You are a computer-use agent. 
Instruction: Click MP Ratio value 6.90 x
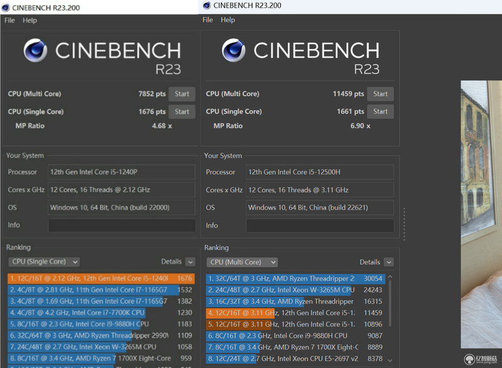[360, 126]
